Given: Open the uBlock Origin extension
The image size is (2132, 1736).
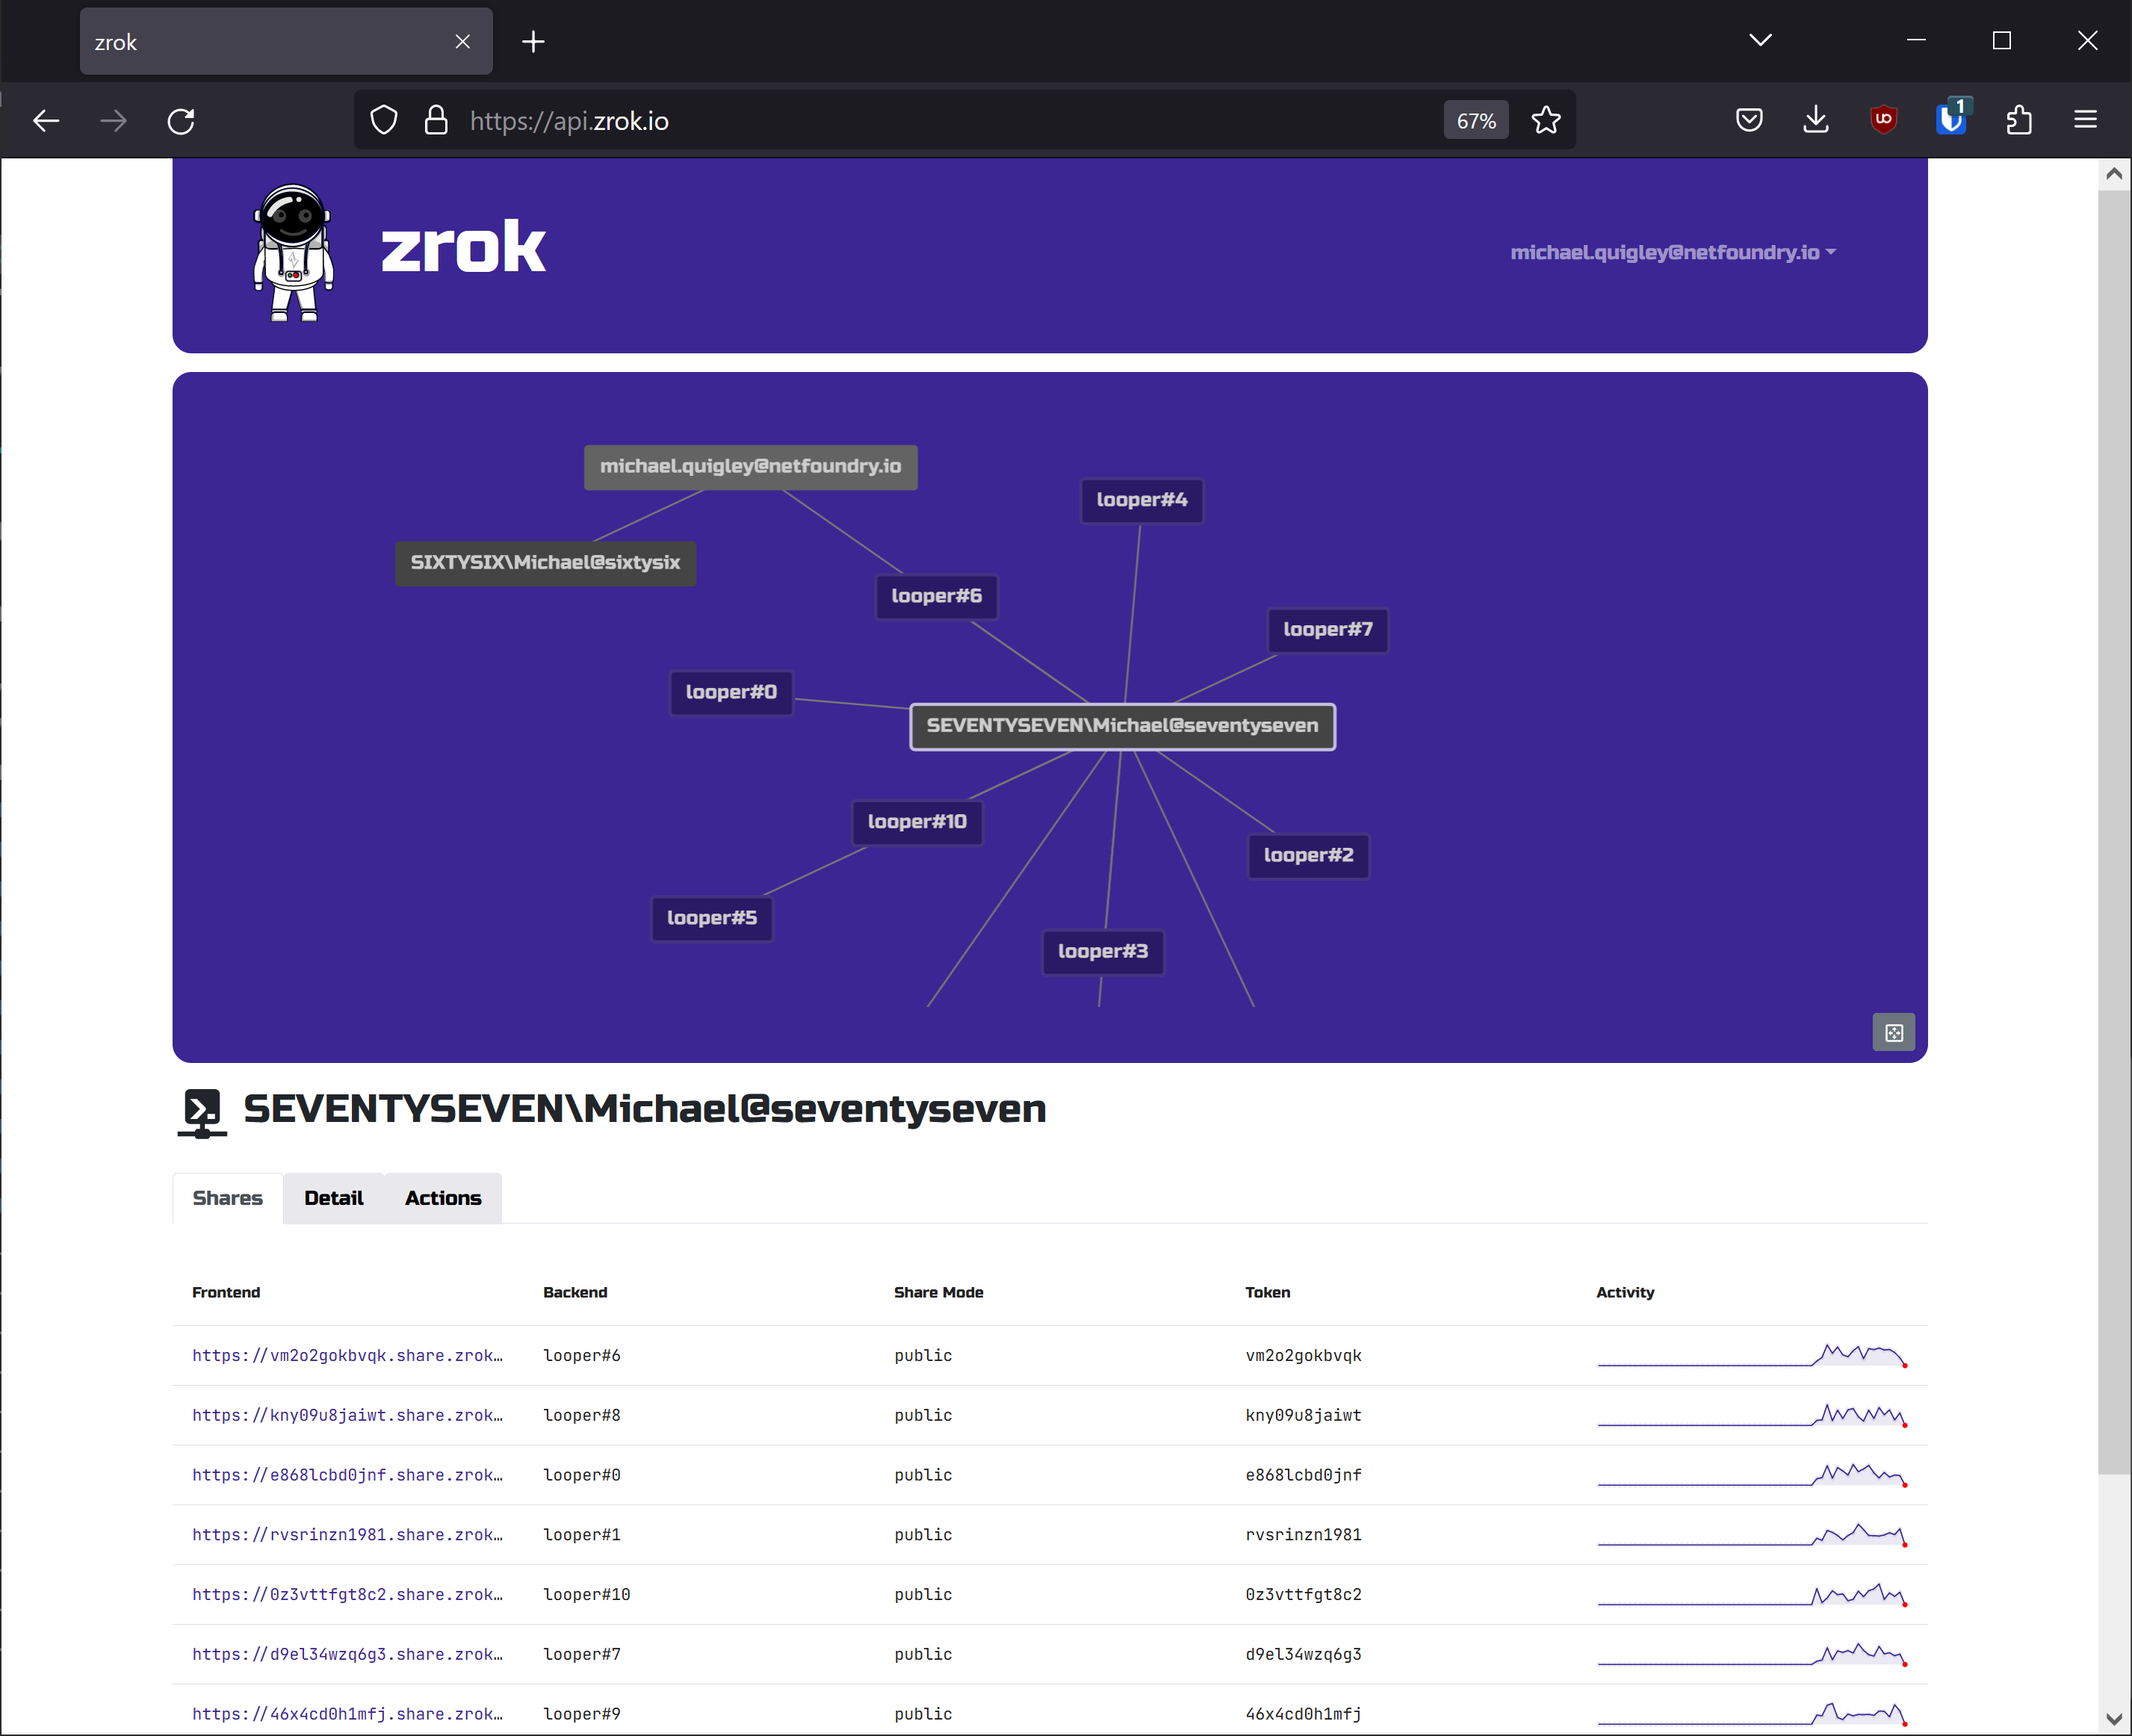Looking at the screenshot, I should (x=1883, y=120).
